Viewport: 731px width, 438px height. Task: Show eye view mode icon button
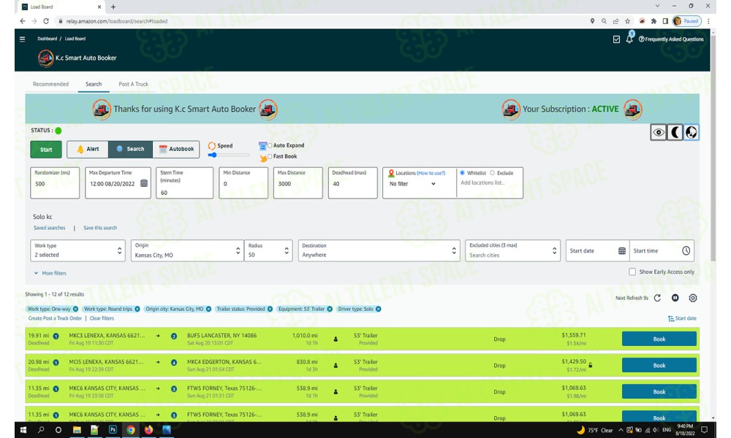tap(659, 133)
